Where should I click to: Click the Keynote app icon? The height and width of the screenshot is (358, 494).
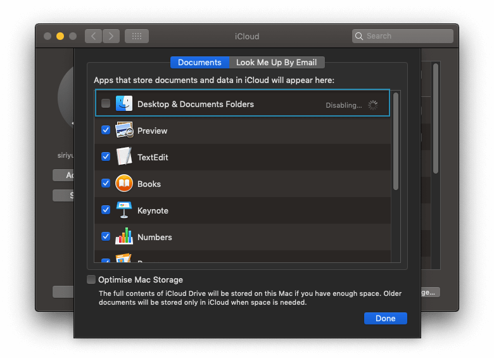tap(123, 210)
